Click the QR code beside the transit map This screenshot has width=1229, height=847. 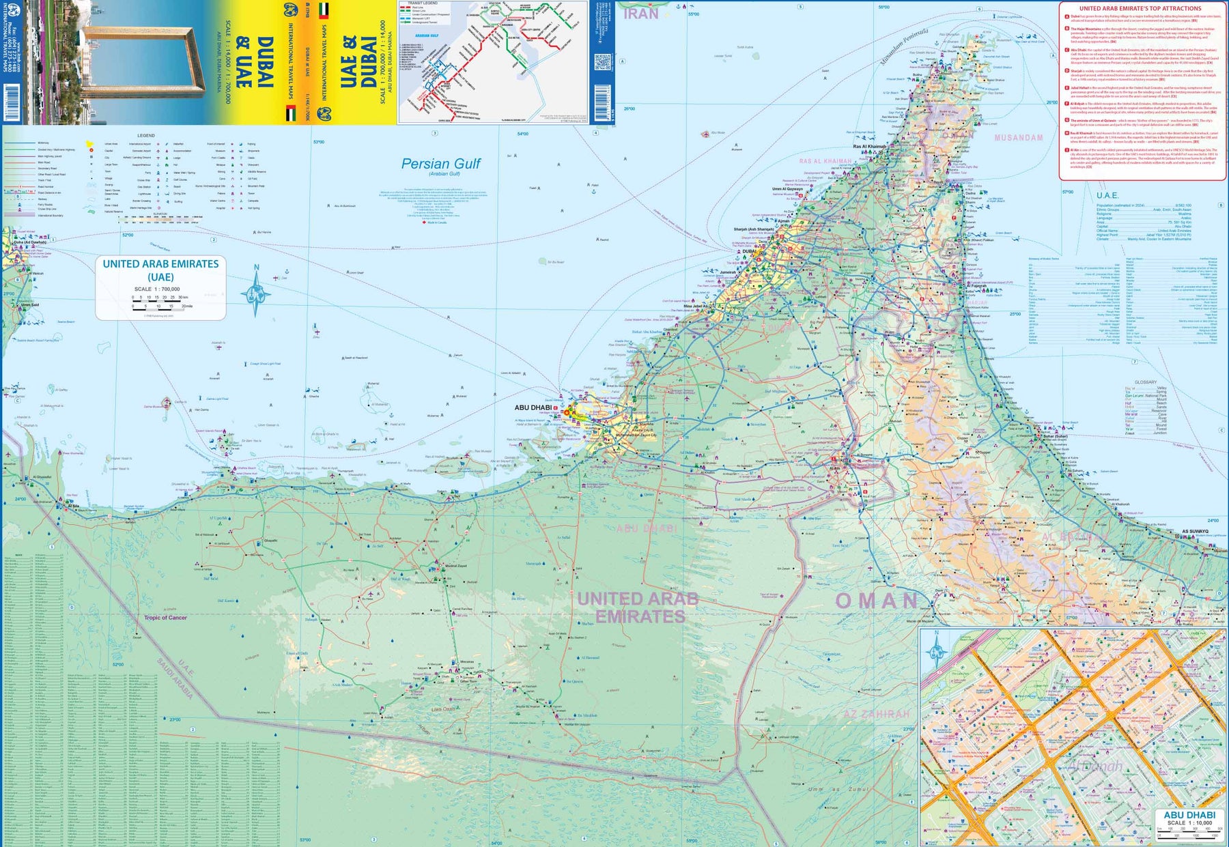tap(602, 63)
